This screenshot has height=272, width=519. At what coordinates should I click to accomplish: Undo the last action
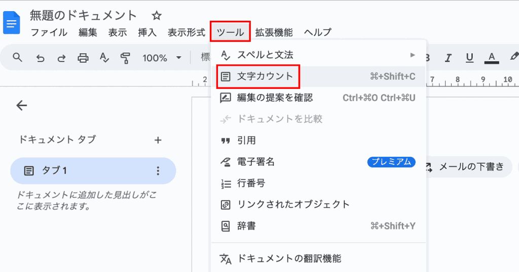click(x=40, y=58)
